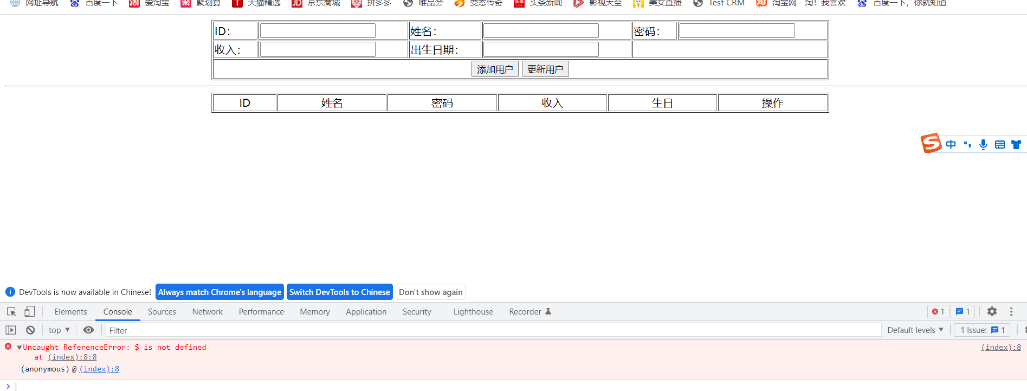Image resolution: width=1027 pixels, height=391 pixels.
Task: Switch to the Recorder tab
Action: click(529, 312)
